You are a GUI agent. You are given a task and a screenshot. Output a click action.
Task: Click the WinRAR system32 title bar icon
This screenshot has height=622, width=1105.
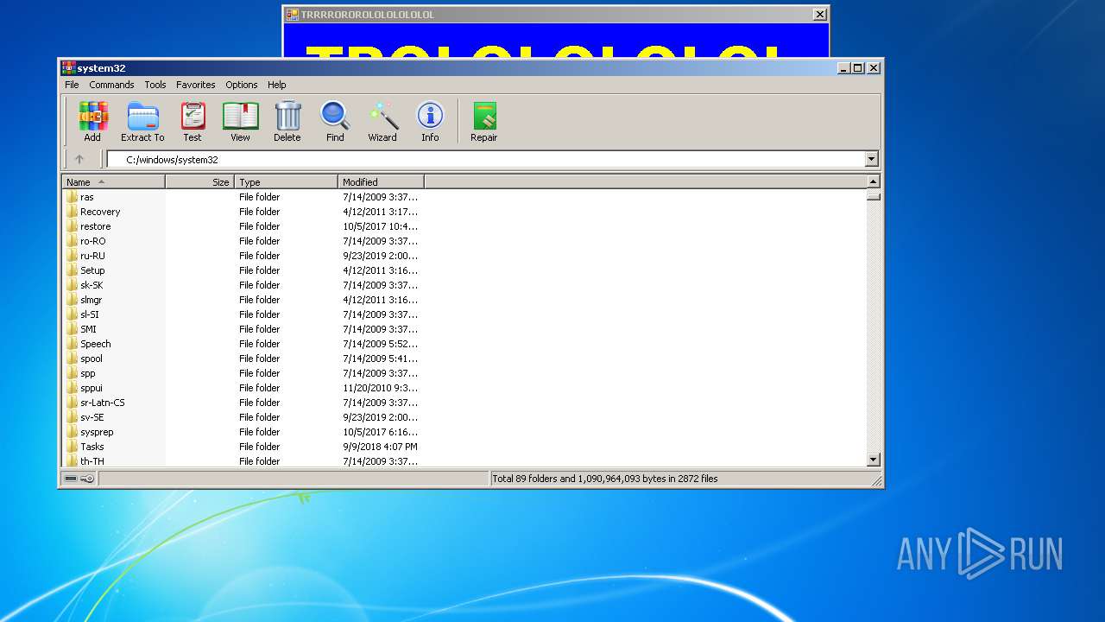point(68,67)
